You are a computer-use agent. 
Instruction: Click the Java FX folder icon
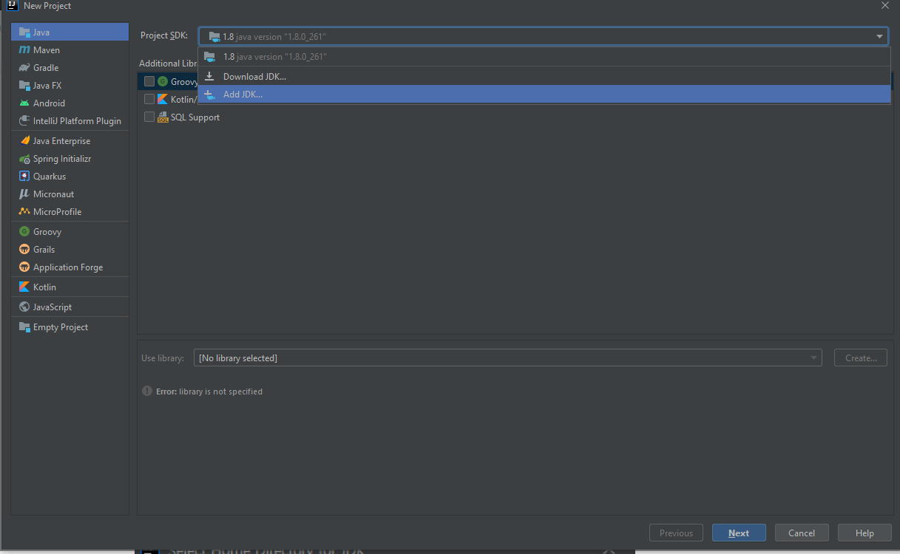coord(24,86)
